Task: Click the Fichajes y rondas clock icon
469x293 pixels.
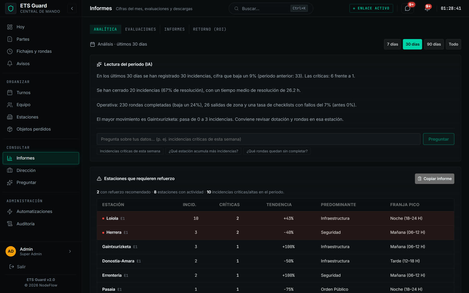Action: coord(10,51)
